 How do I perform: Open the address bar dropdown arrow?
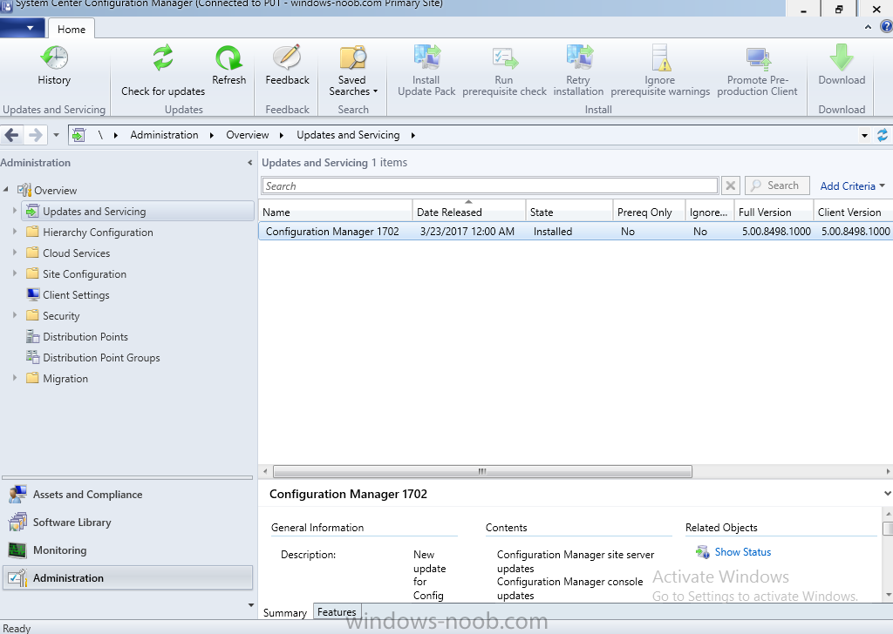click(x=864, y=135)
